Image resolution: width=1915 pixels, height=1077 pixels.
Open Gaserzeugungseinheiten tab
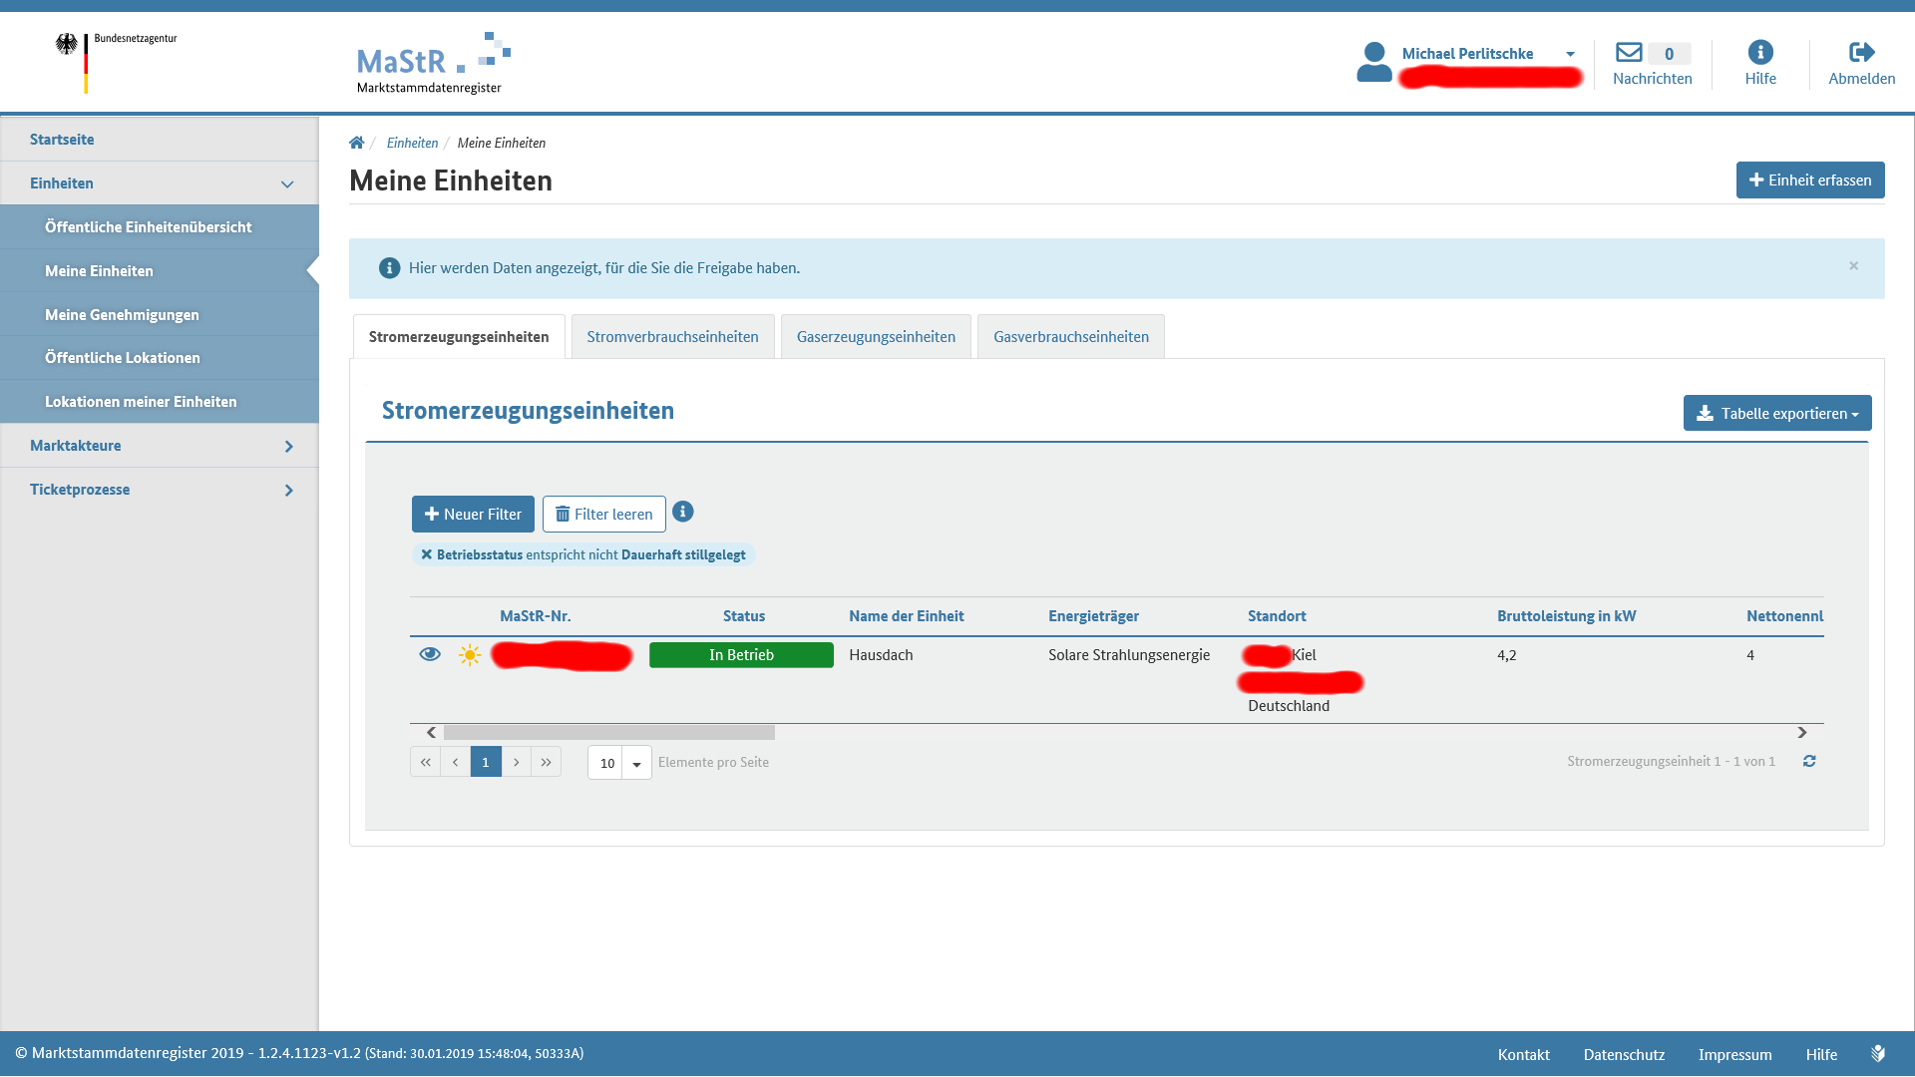(876, 337)
